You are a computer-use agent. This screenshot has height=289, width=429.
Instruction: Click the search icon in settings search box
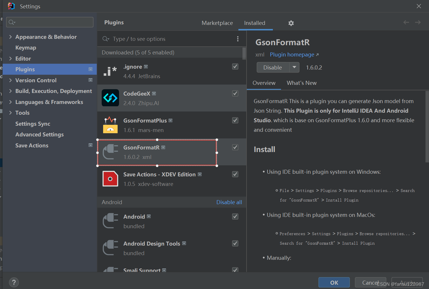[x=12, y=22]
